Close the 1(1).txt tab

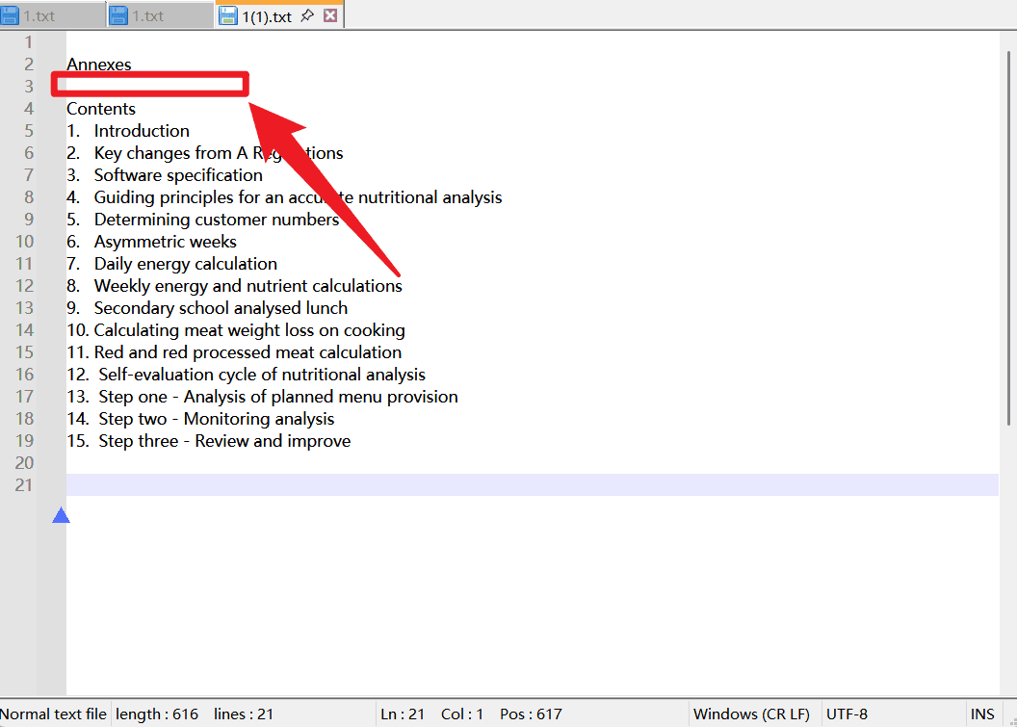330,14
